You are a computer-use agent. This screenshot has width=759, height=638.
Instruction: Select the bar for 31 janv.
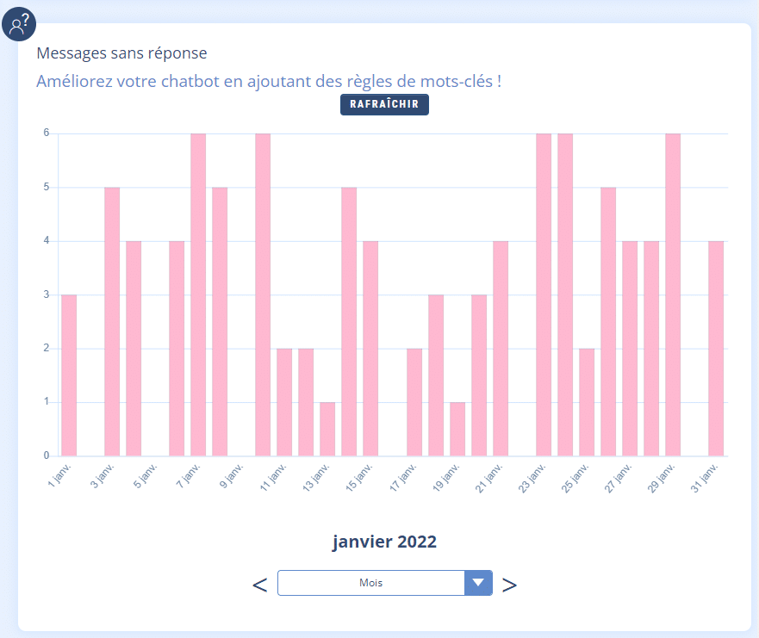[x=716, y=349]
